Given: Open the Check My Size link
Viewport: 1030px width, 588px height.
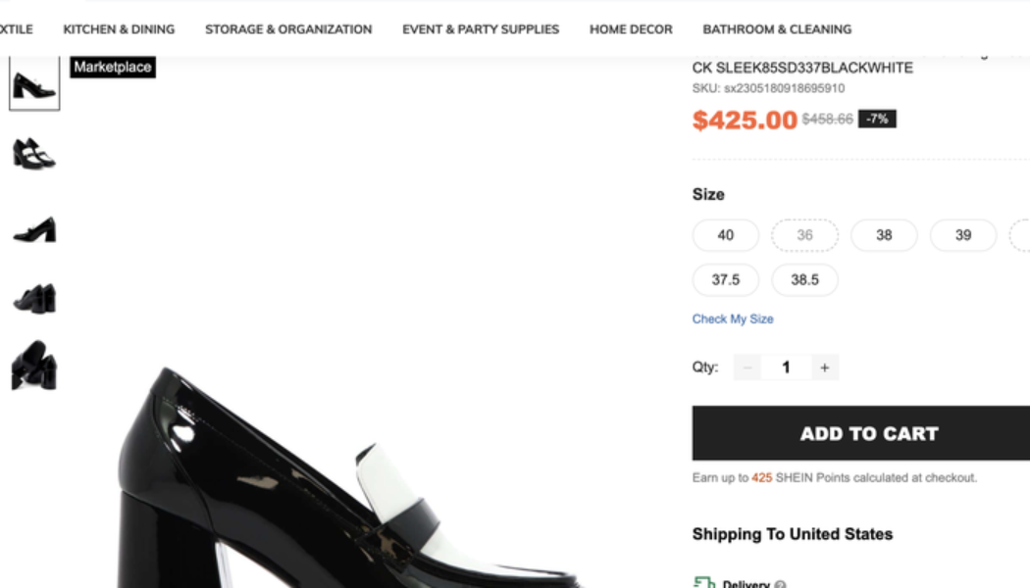Looking at the screenshot, I should tap(732, 318).
